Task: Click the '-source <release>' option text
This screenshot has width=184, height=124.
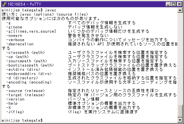Action: (x=26, y=91)
